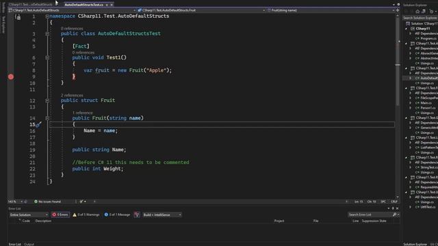Remove the breakpoint on line 9
The width and height of the screenshot is (438, 246).
tap(11, 77)
